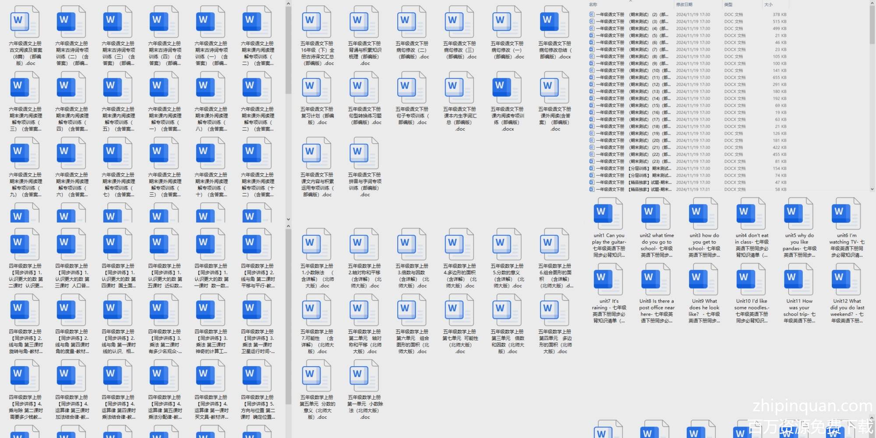This screenshot has width=876, height=438.
Task: Select the 四年级数学 运算律 第五课时 乘法分配律 icon
Action: tap(164, 376)
